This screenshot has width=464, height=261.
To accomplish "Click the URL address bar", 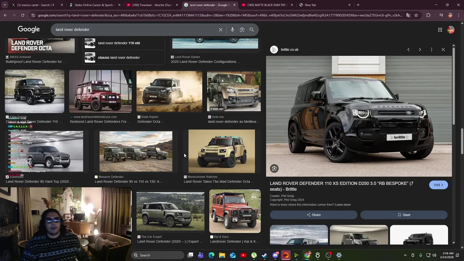I will (220, 15).
